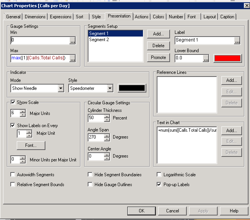Viewport: 250px width, 220px height.
Task: Open the Style dropdown showing Speedometer
Action: point(110,88)
